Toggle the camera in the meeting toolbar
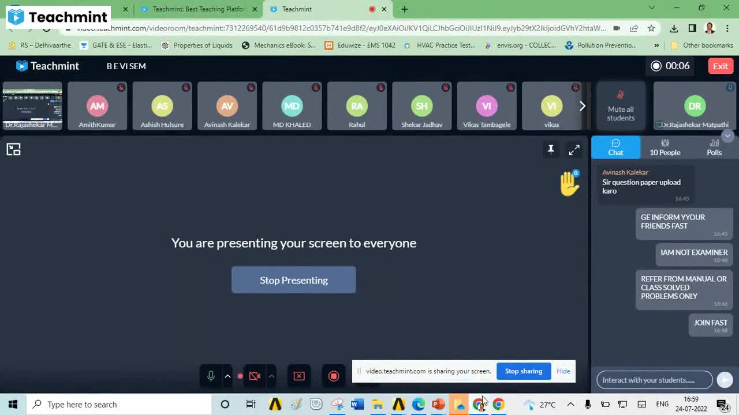Image resolution: width=739 pixels, height=415 pixels. click(255, 376)
